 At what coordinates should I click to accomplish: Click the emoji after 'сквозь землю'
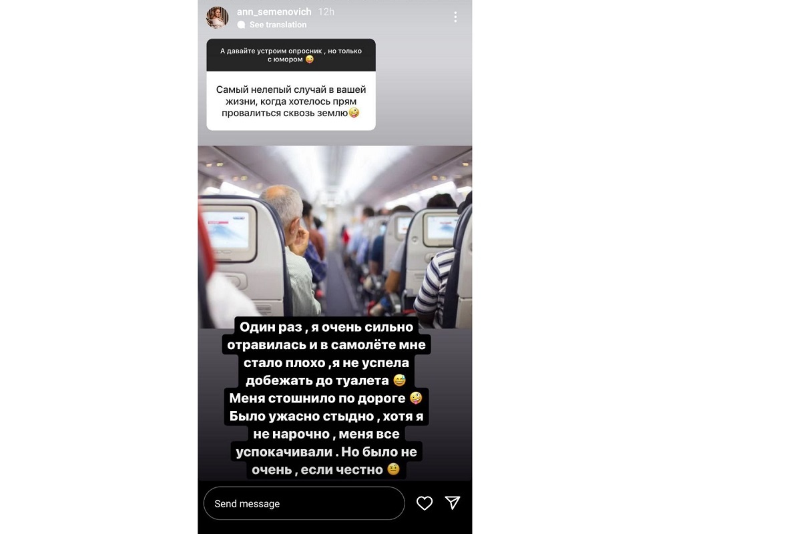(x=354, y=113)
